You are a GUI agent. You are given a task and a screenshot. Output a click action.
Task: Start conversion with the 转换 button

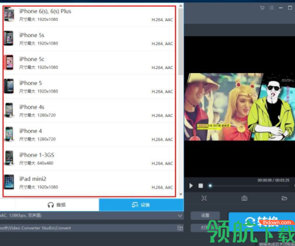(x=261, y=222)
